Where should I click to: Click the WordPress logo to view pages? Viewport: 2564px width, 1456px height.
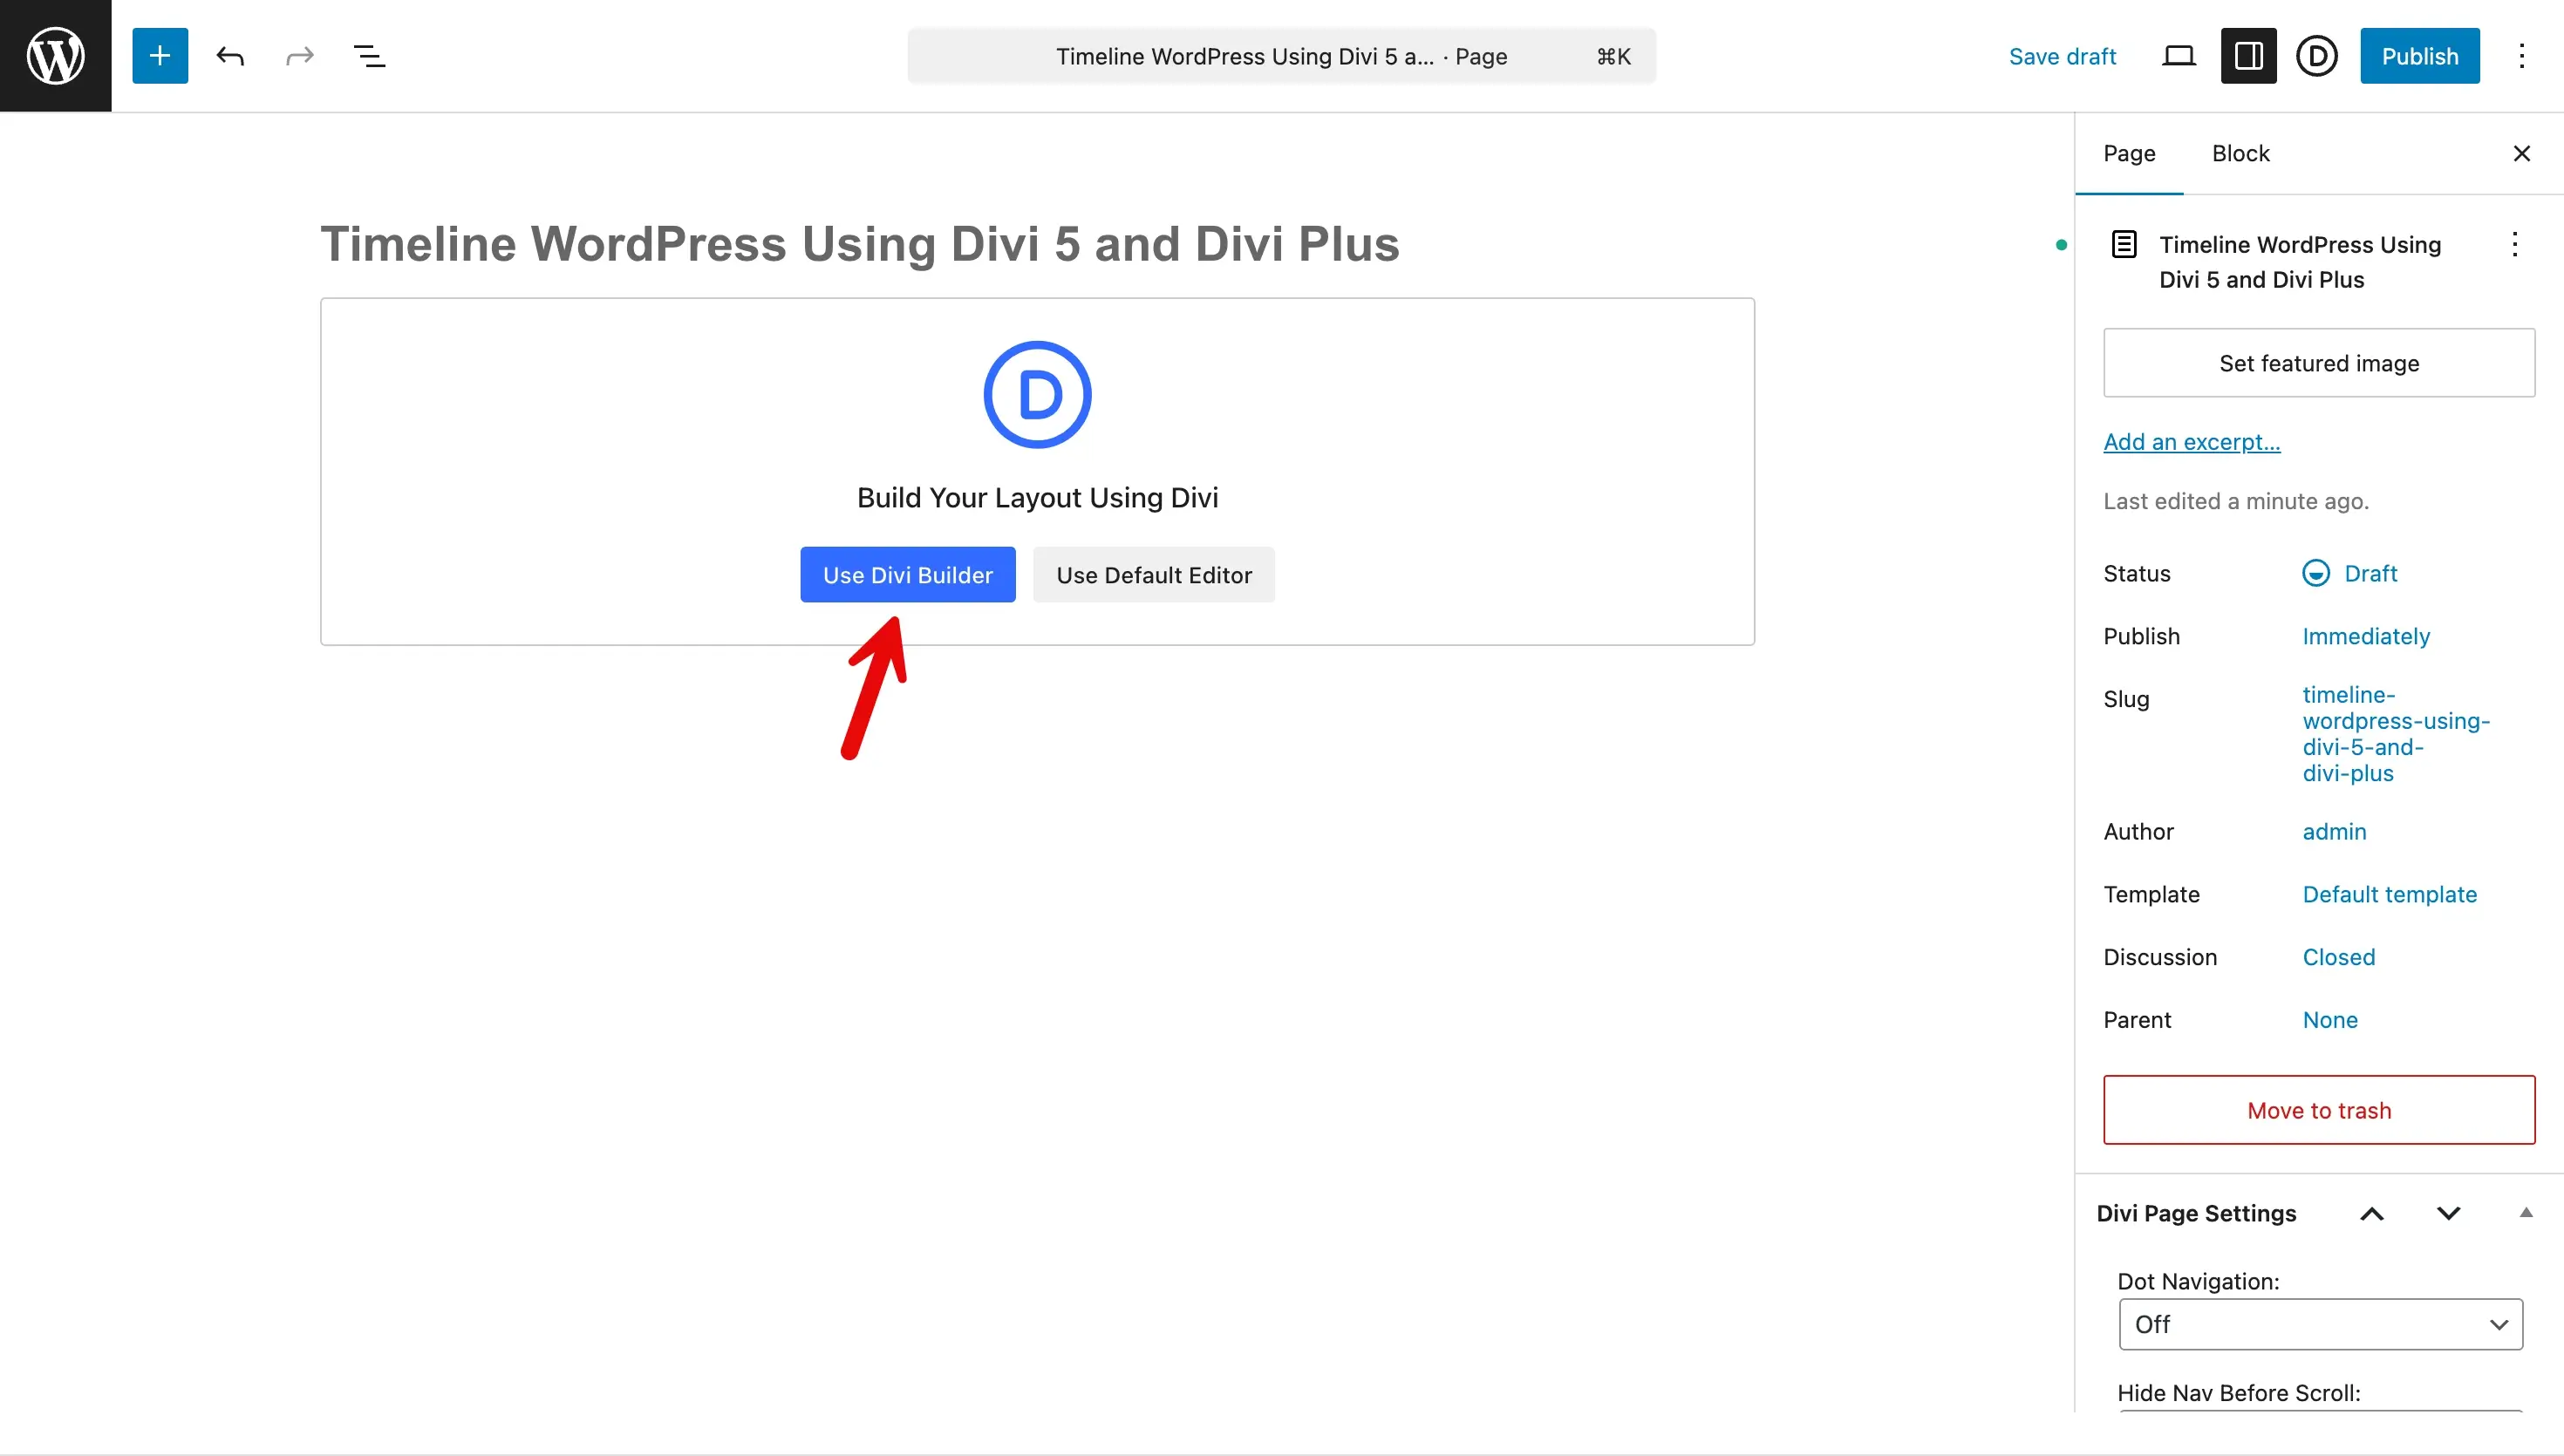pyautogui.click(x=55, y=55)
